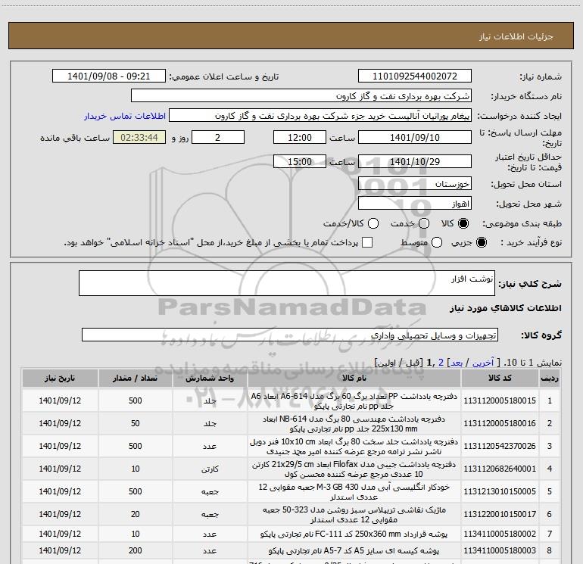583x564 pixels.
Task: Click item code 1131120005180016
Action: point(500,423)
